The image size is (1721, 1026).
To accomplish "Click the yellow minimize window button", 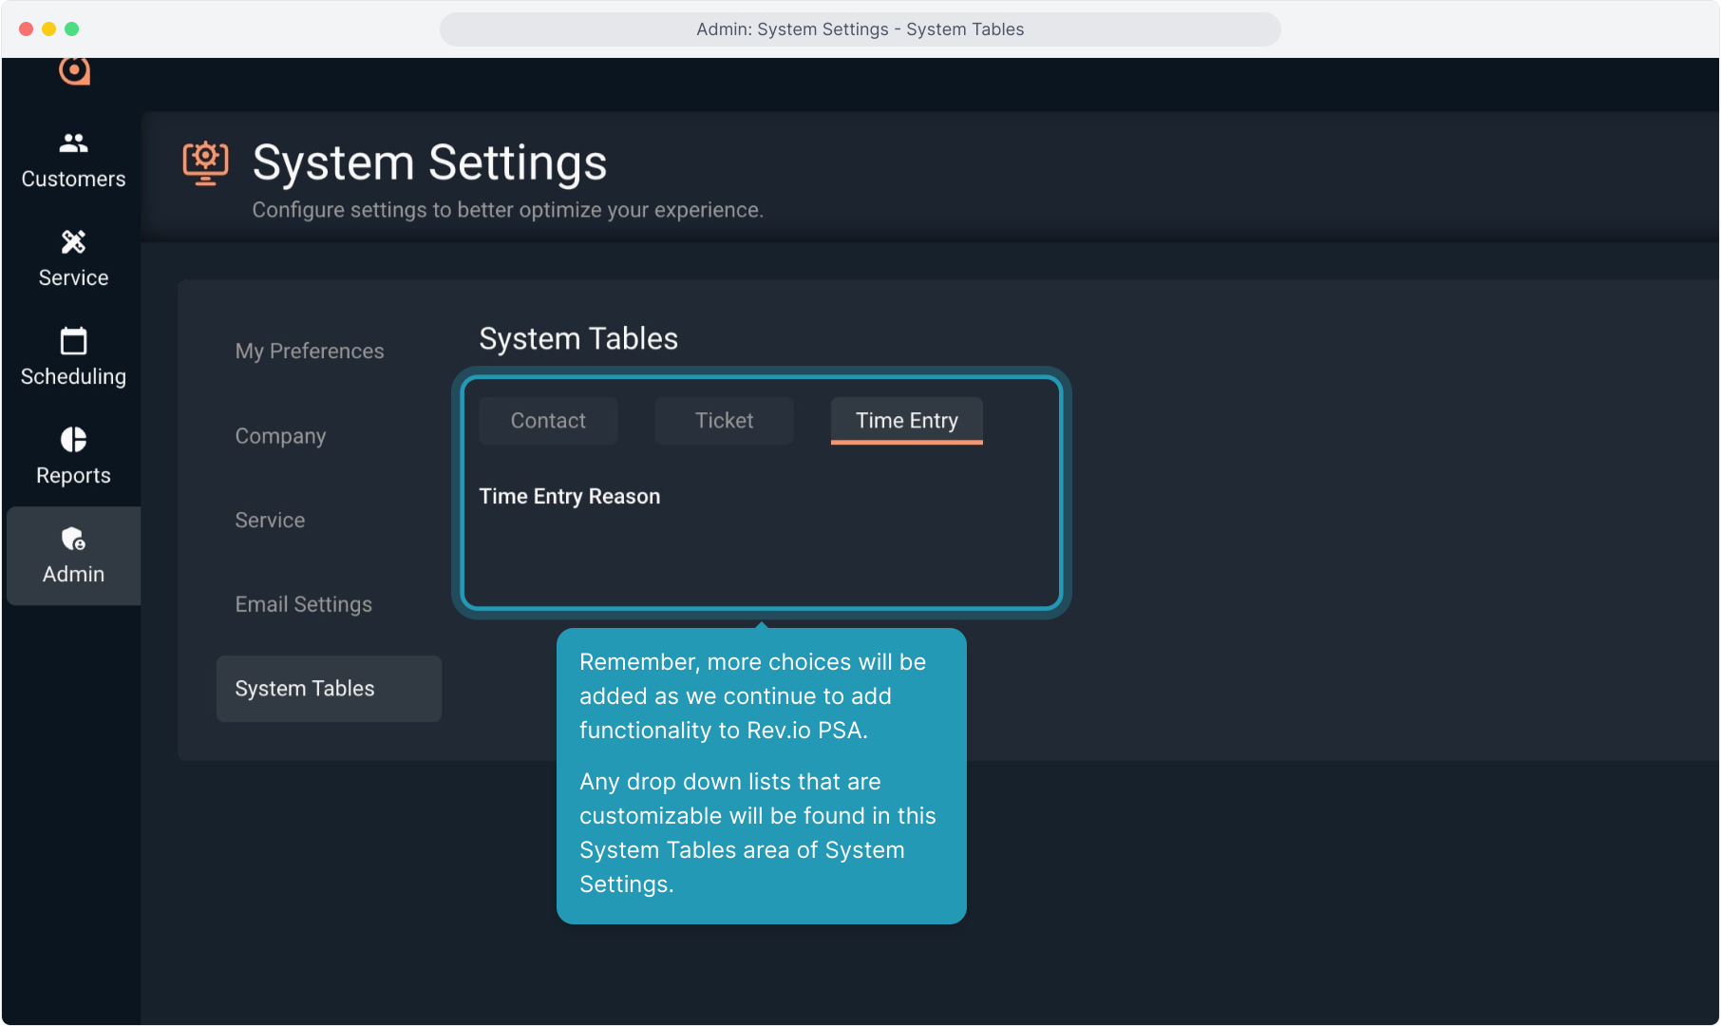I will [x=49, y=29].
